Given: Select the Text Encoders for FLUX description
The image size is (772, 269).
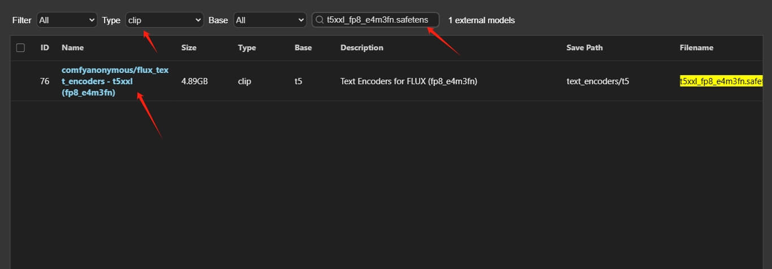Looking at the screenshot, I should click(x=409, y=81).
